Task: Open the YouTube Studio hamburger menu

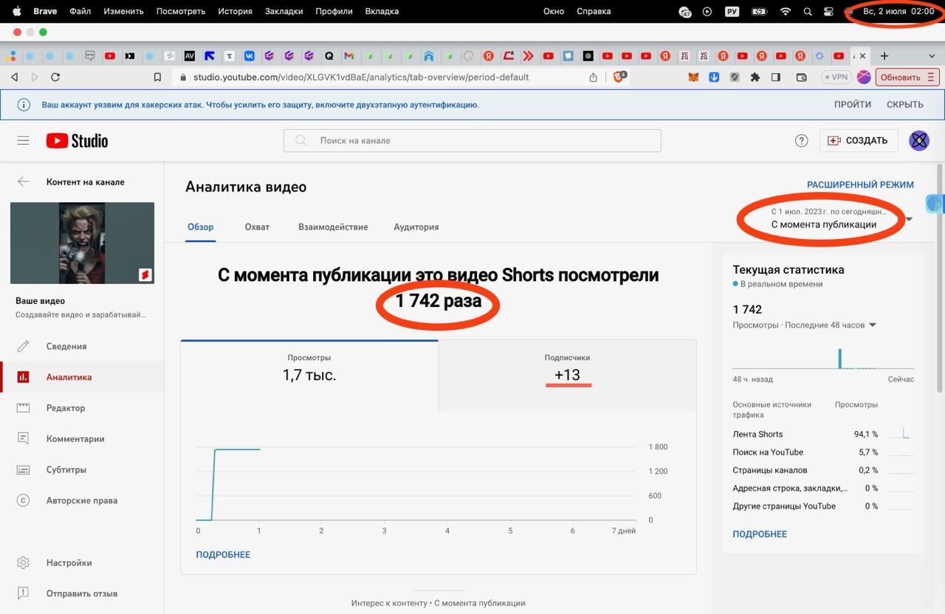Action: click(x=23, y=140)
